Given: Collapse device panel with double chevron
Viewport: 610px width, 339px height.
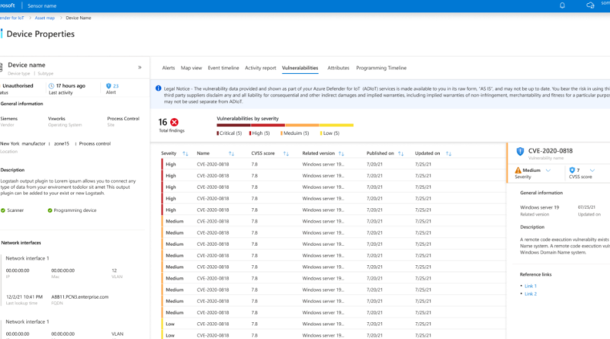Looking at the screenshot, I should pyautogui.click(x=140, y=67).
